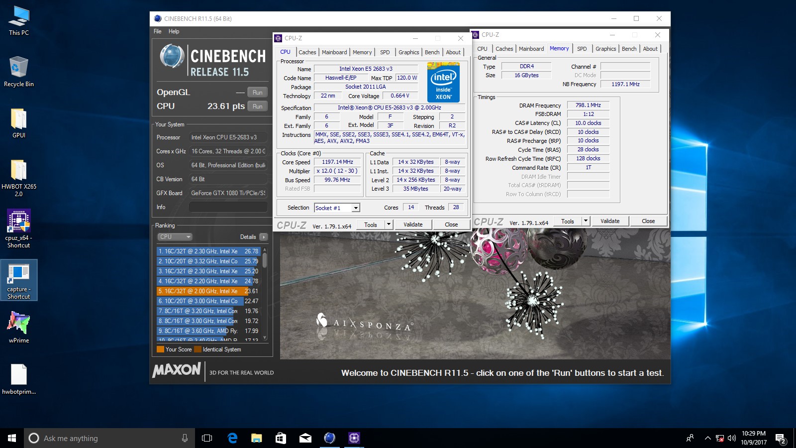Launch Microsoft Edge from taskbar
Viewport: 796px width, 448px height.
point(232,438)
